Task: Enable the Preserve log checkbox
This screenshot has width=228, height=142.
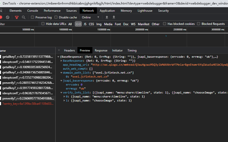Action: coord(32,17)
